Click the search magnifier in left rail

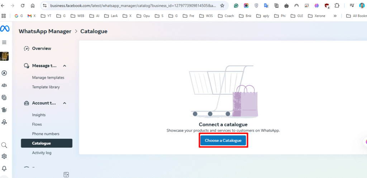click(x=4, y=145)
